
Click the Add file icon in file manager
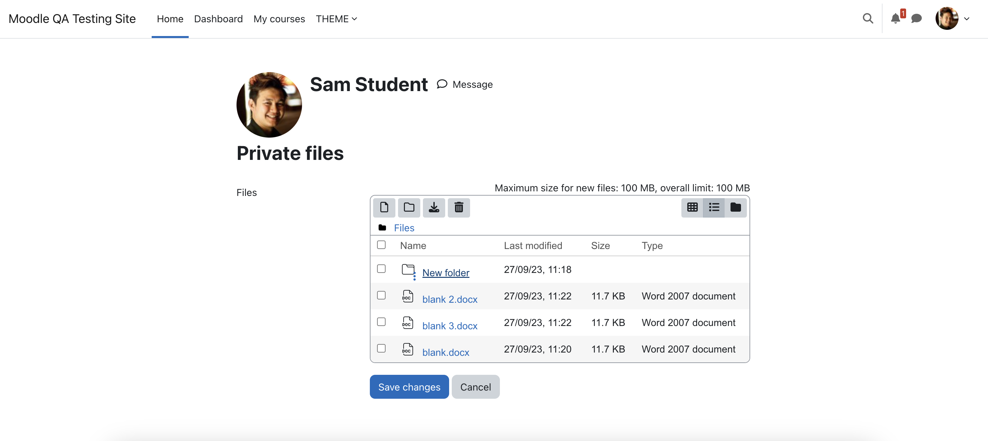384,207
